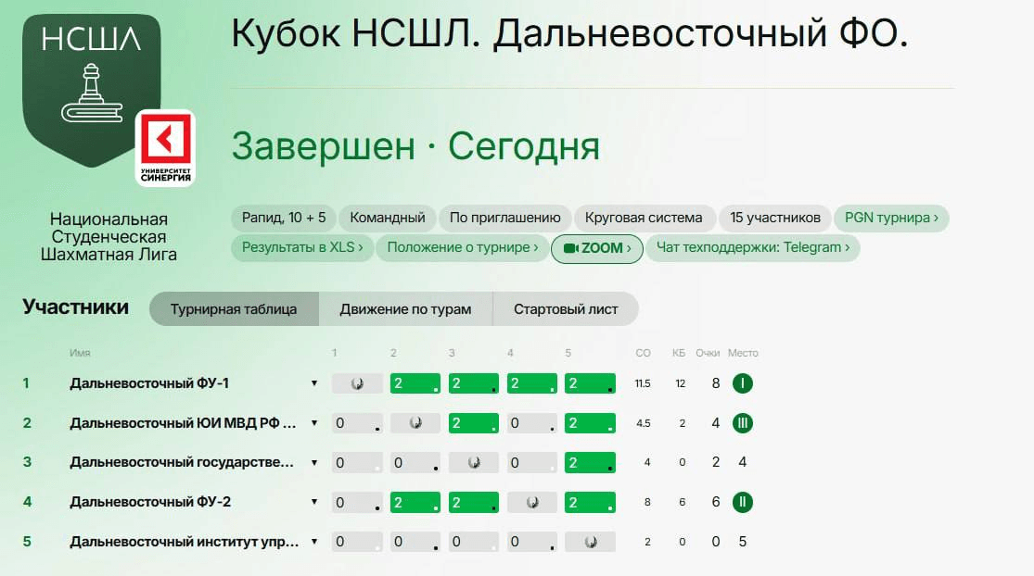
Task: Click the self-match icon in Дальневосточный ЮИ МВД row
Action: [x=415, y=423]
